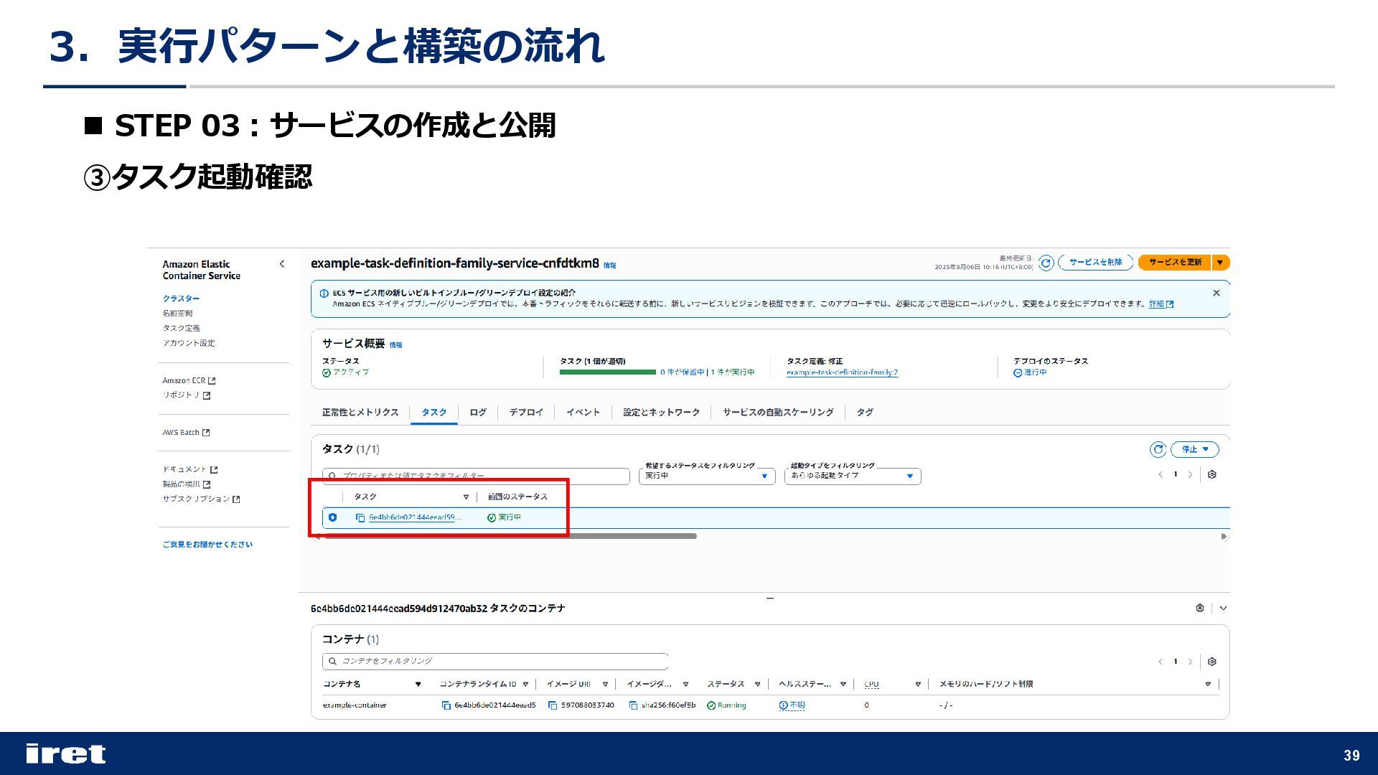The height and width of the screenshot is (775, 1378).
Task: Select the radio button for task 6e4bb6de
Action: click(332, 517)
